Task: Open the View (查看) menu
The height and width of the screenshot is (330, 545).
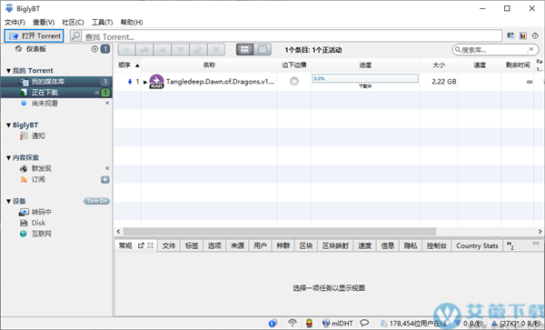Action: pyautogui.click(x=44, y=22)
